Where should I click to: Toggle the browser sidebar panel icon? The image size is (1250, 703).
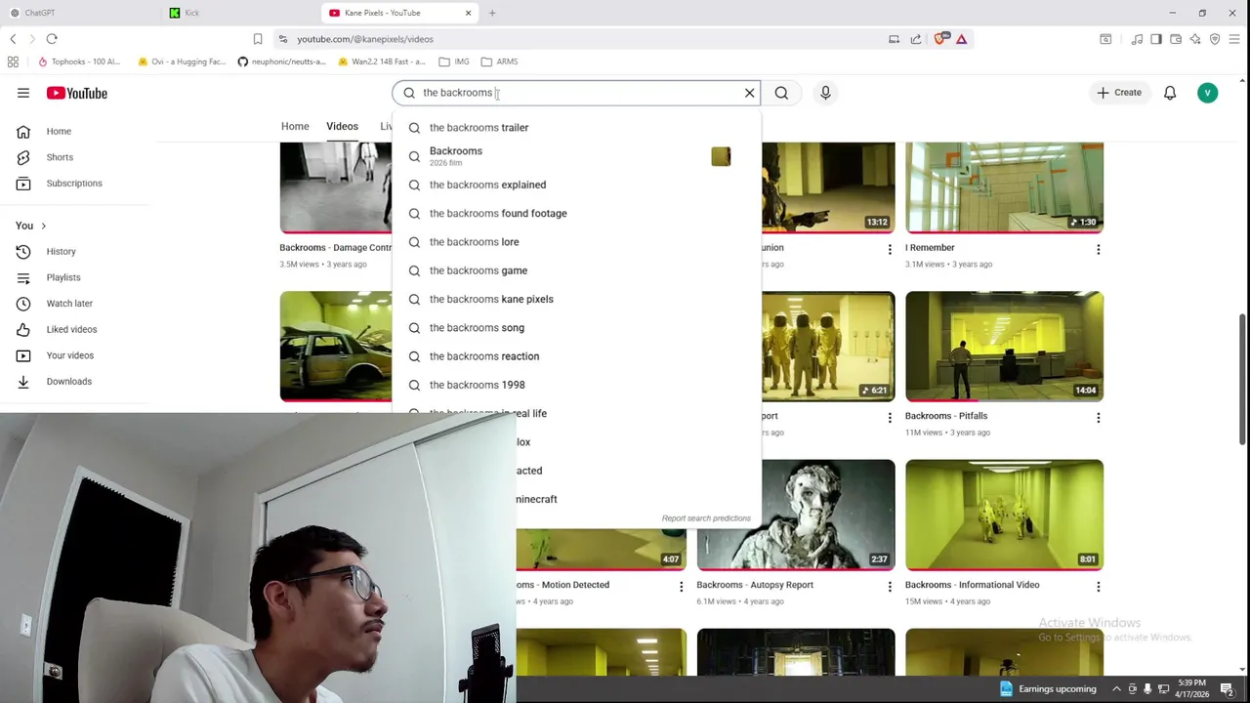click(x=1156, y=39)
